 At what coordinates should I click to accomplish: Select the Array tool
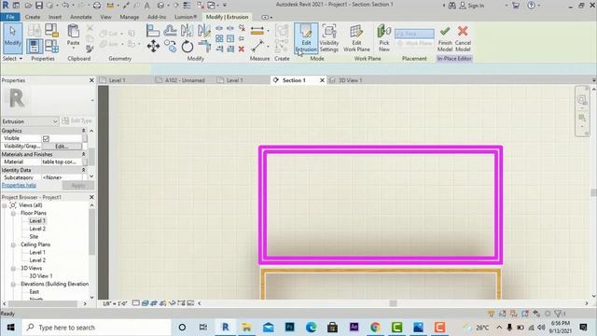(219, 39)
